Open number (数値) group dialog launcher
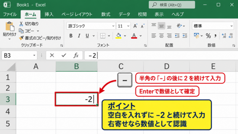The height and width of the screenshot is (134, 238). click(x=234, y=45)
